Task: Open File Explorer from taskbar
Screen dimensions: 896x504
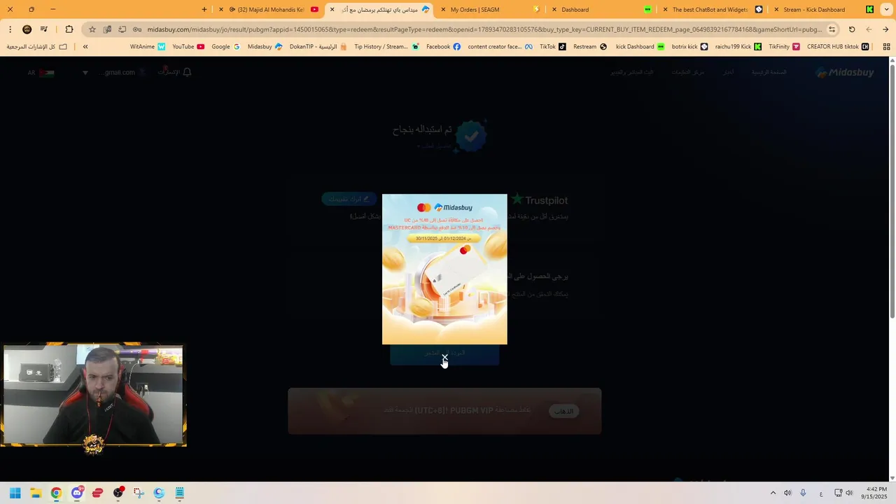Action: (x=36, y=493)
